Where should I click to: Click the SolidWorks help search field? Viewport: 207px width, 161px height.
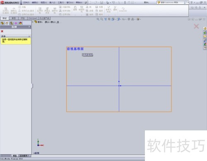pos(171,2)
